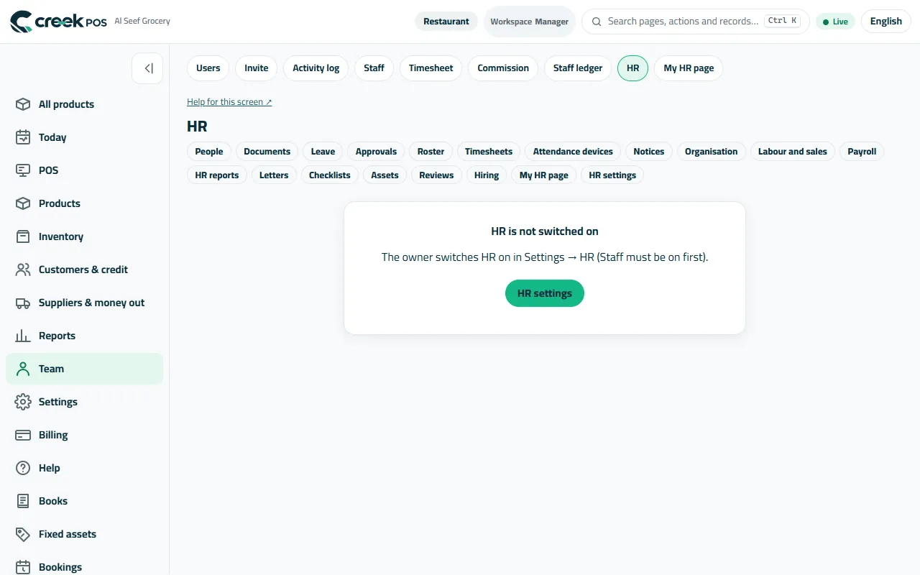This screenshot has width=920, height=575.
Task: Open the Hiring HR section
Action: [x=487, y=175]
